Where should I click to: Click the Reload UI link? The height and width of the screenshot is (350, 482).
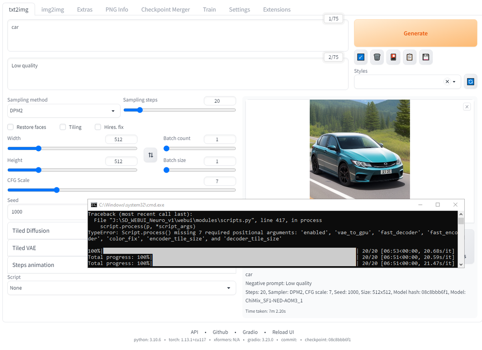pos(283,332)
